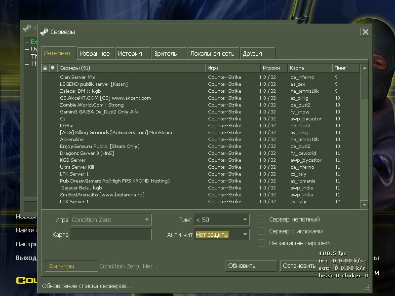The image size is (395, 296).
Task: Click the Steam logo icon beside Серверы title
Action: [44, 32]
